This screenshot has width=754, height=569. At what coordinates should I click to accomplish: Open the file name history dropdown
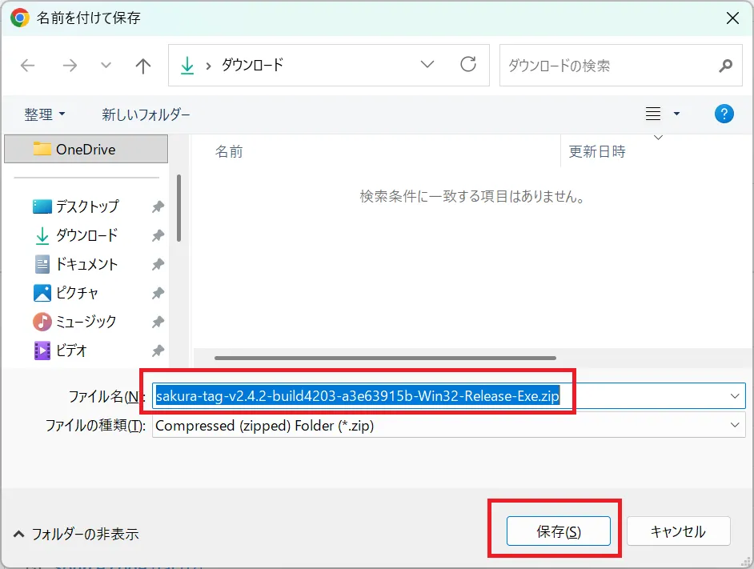(734, 396)
